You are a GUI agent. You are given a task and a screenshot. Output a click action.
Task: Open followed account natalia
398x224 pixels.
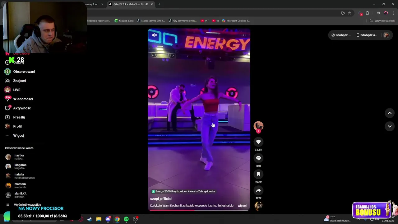pos(20,176)
